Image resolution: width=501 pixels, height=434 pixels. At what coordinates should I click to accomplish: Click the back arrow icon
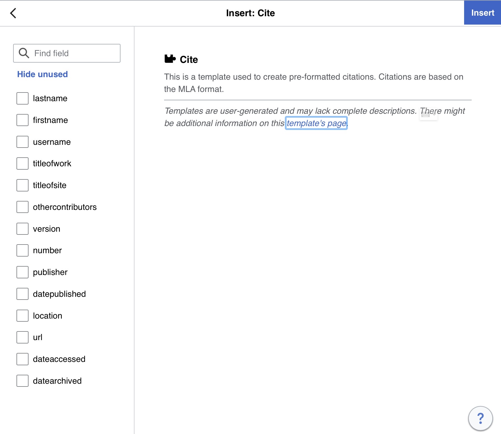(x=13, y=13)
